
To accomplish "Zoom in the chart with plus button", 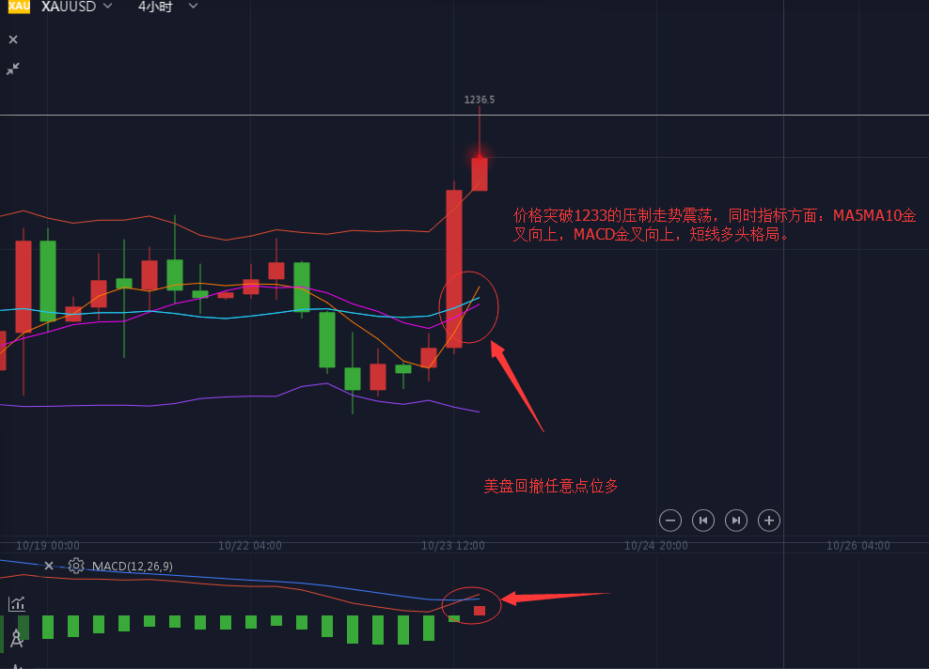I will click(x=769, y=520).
